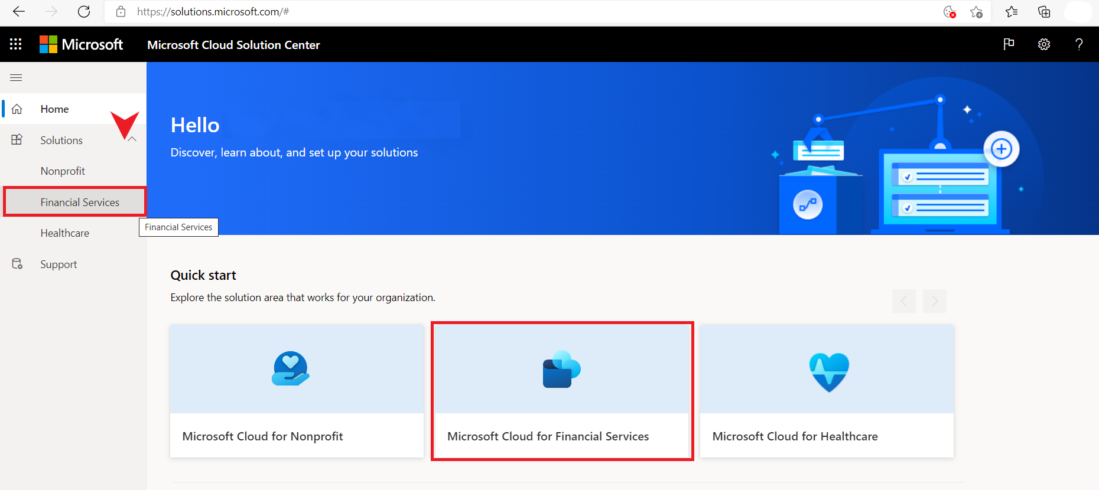Image resolution: width=1099 pixels, height=490 pixels.
Task: Open Support in the left navigation
Action: 73,264
